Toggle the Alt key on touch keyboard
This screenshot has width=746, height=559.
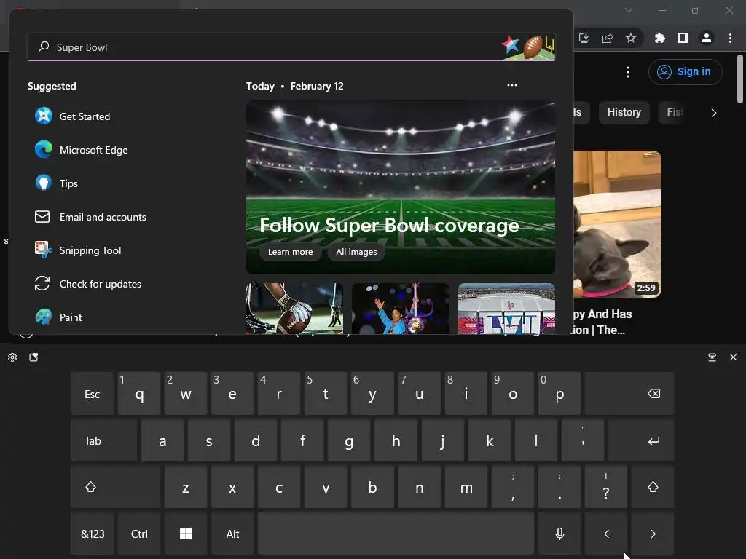tap(232, 534)
